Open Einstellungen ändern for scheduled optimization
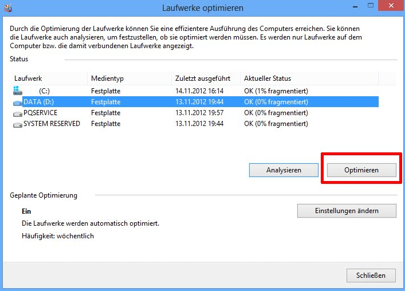This screenshot has height=291, width=405. coord(347,211)
